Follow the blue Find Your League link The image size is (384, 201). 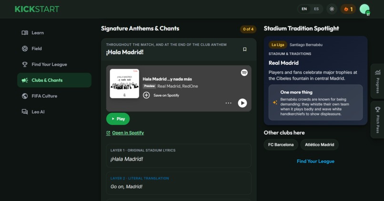pos(315,161)
